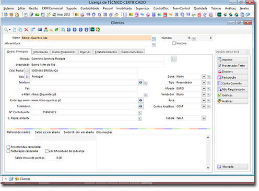
Task: Open the Dados financeiros tab
Action: pos(64,52)
